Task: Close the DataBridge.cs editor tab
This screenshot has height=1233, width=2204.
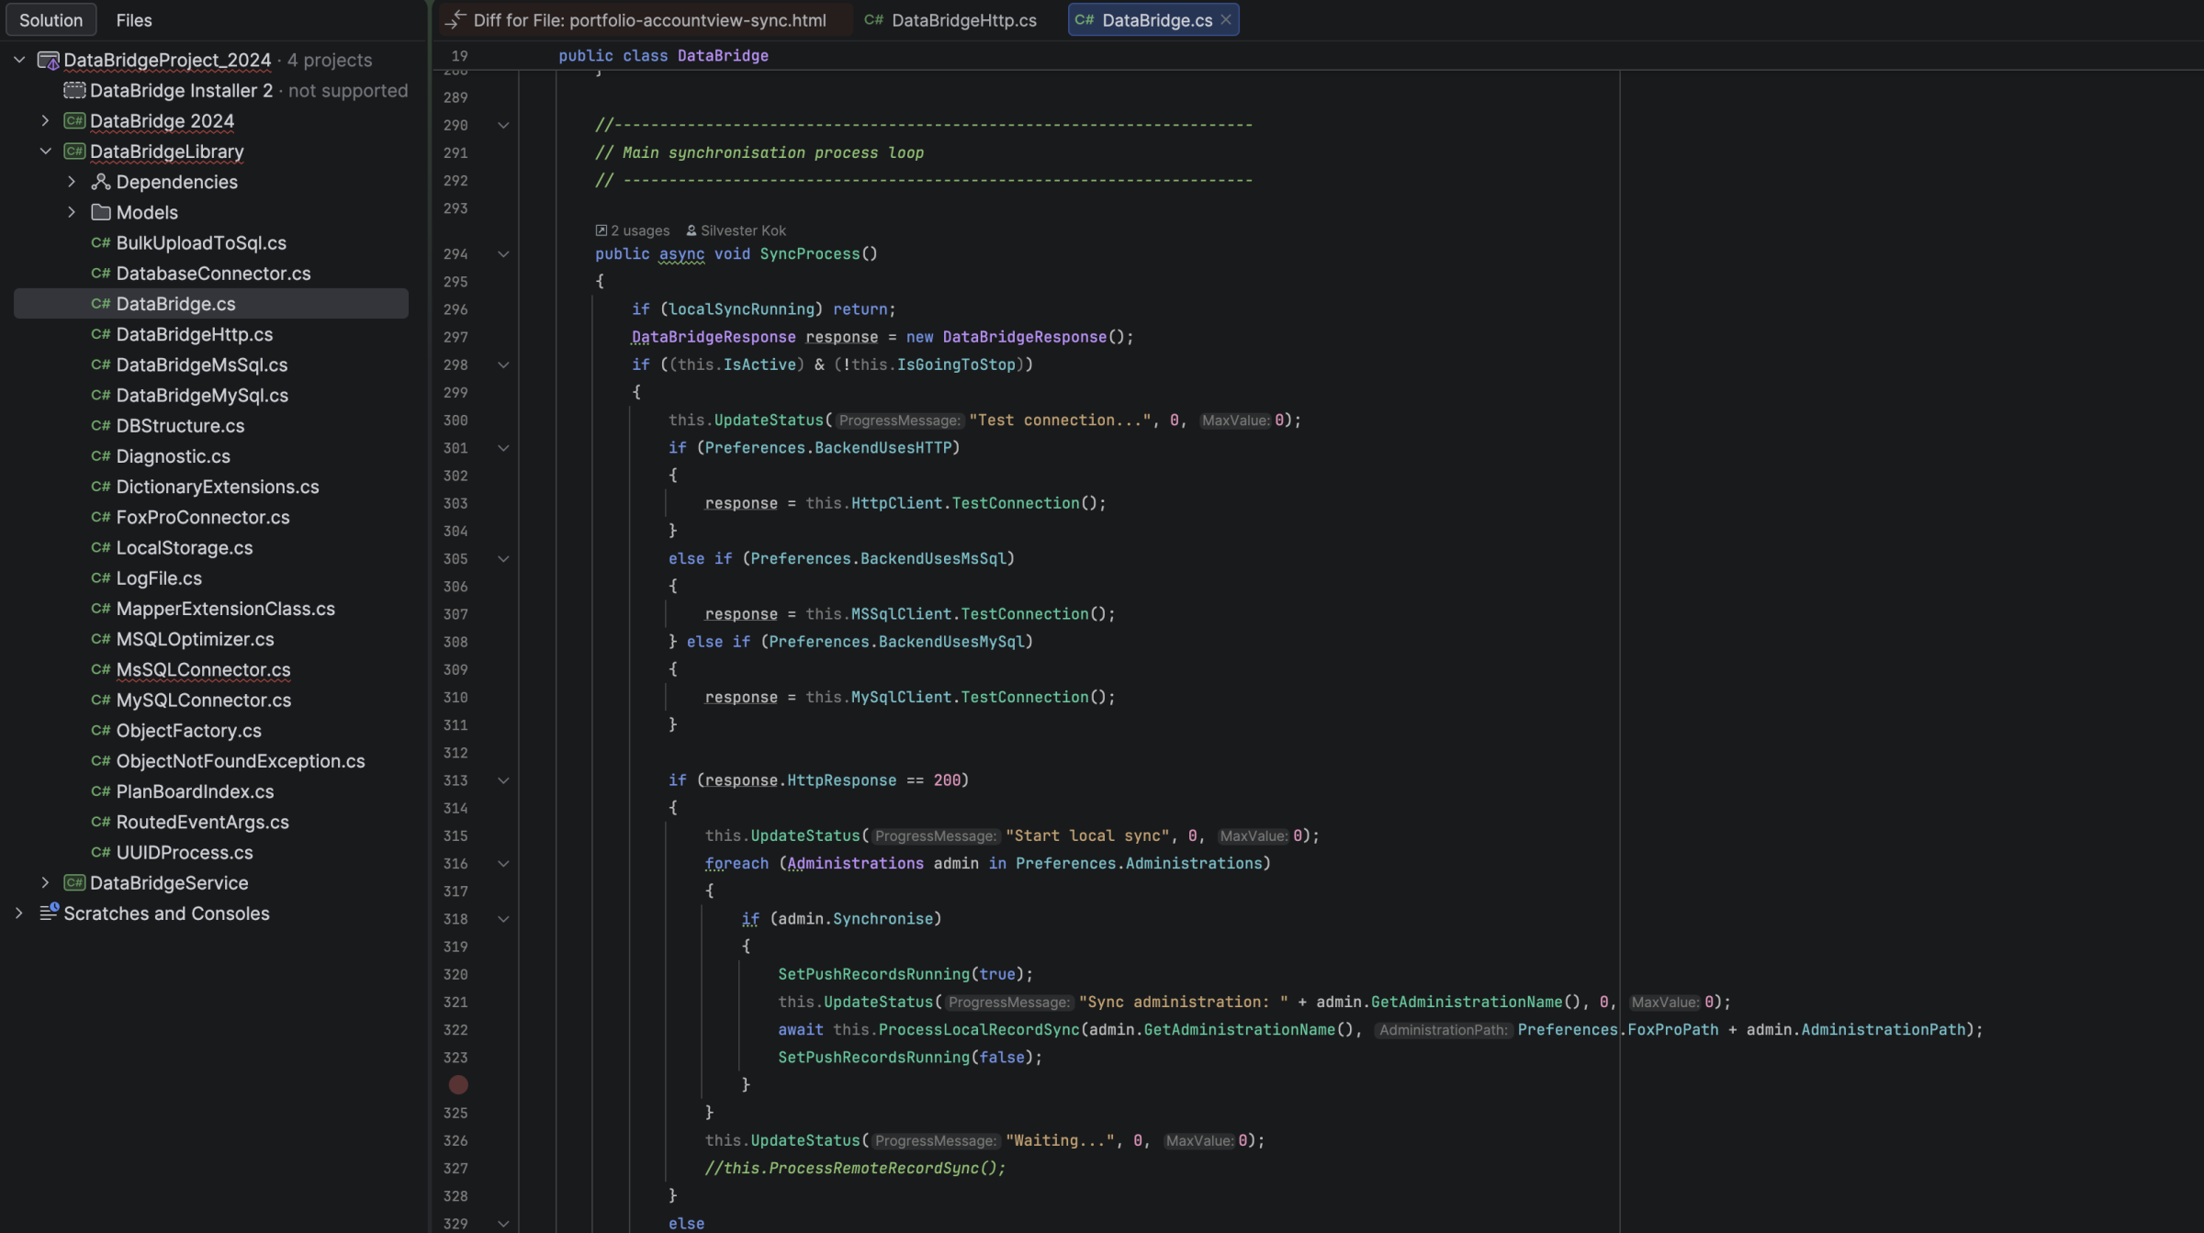Action: coord(1226,19)
